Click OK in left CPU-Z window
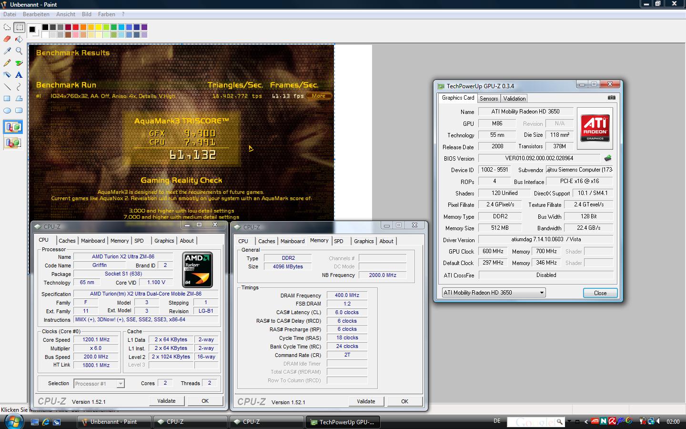686x429 pixels. tap(205, 401)
